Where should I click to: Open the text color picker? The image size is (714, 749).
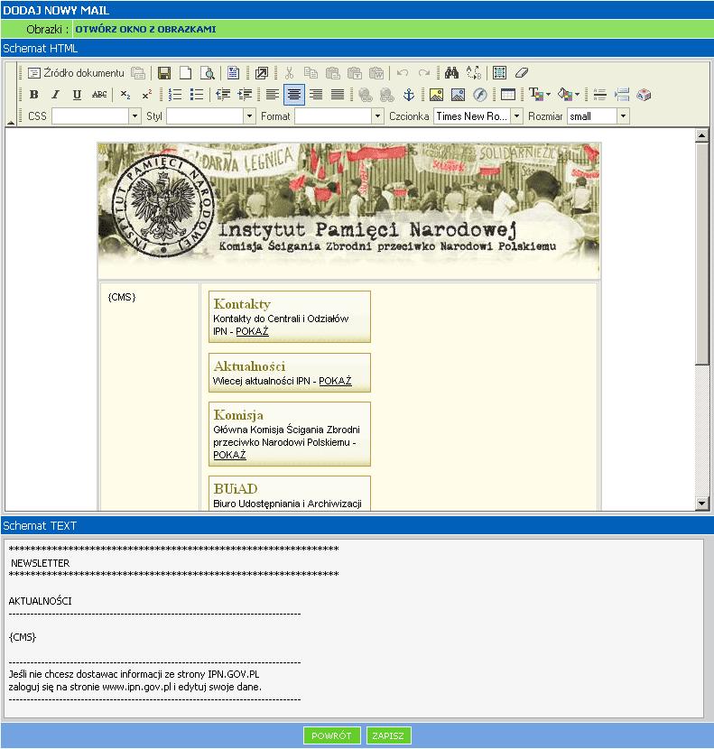click(540, 95)
